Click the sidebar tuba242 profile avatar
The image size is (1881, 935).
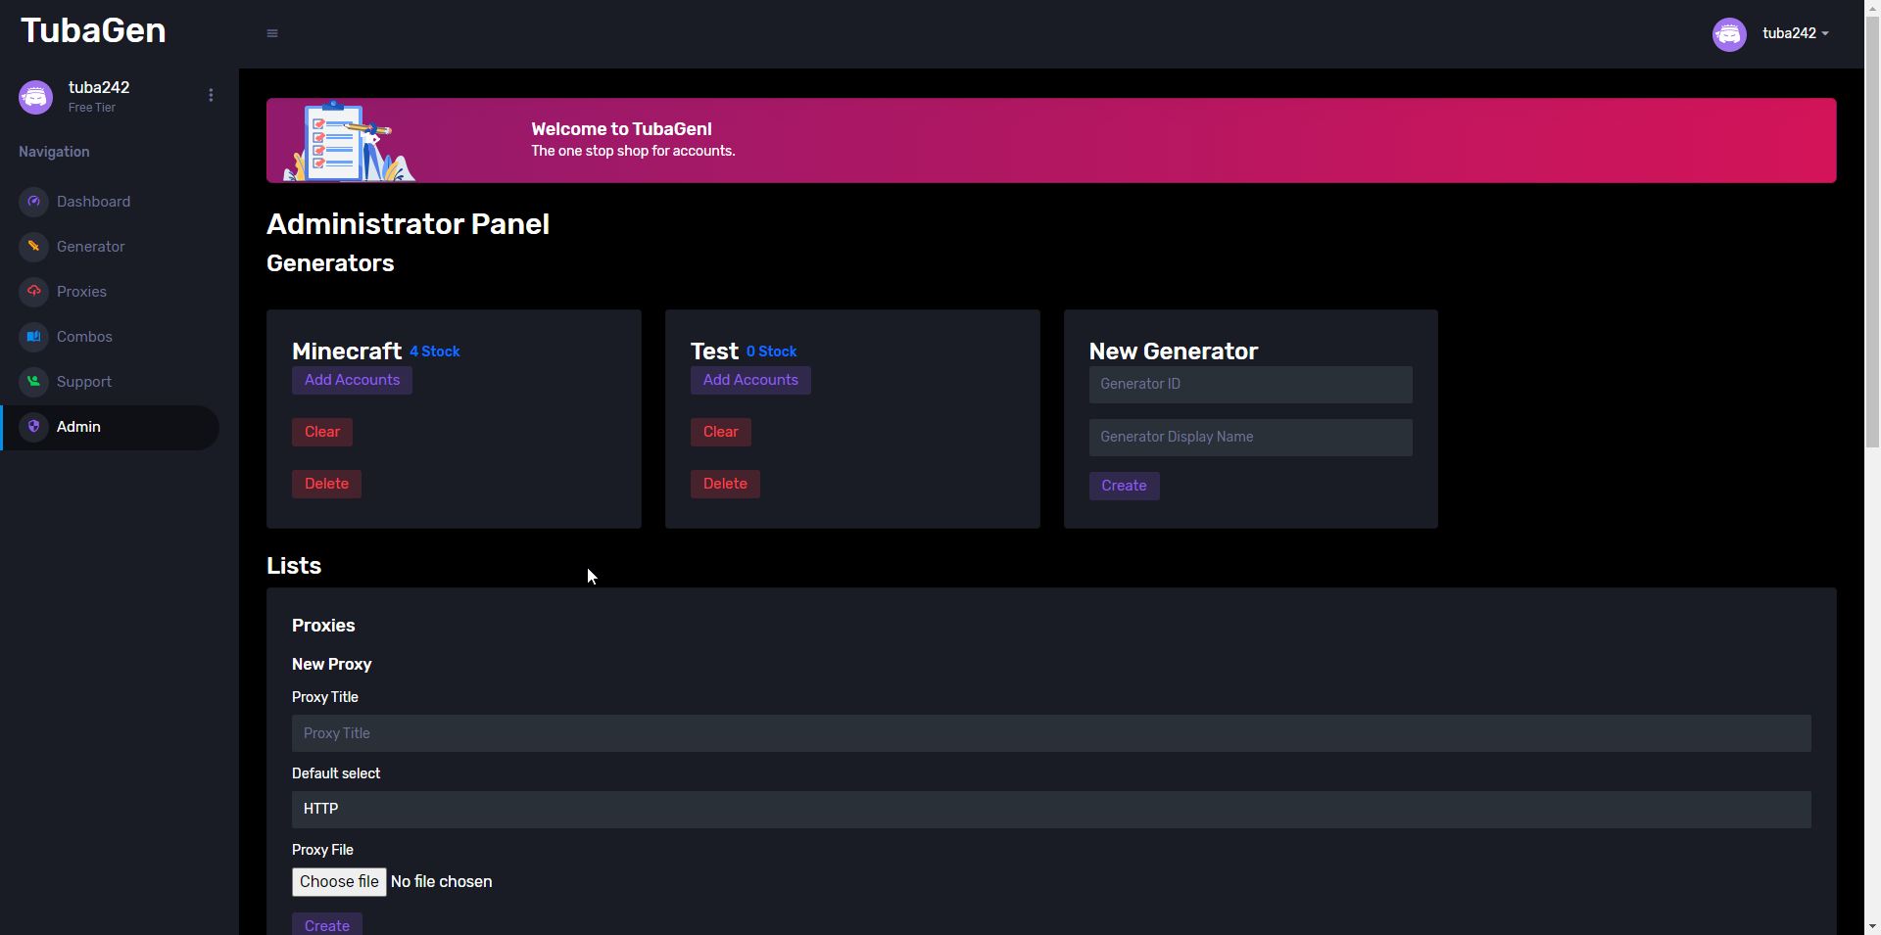[x=36, y=97]
